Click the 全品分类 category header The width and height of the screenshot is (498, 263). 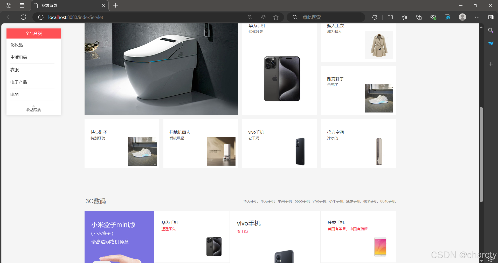(x=34, y=33)
